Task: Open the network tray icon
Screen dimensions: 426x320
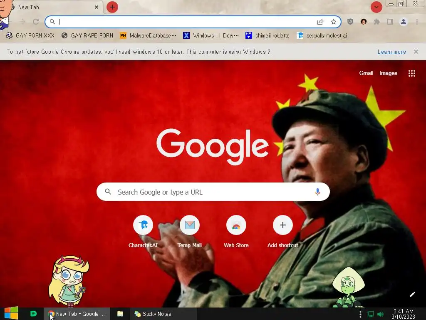Action: click(x=371, y=314)
